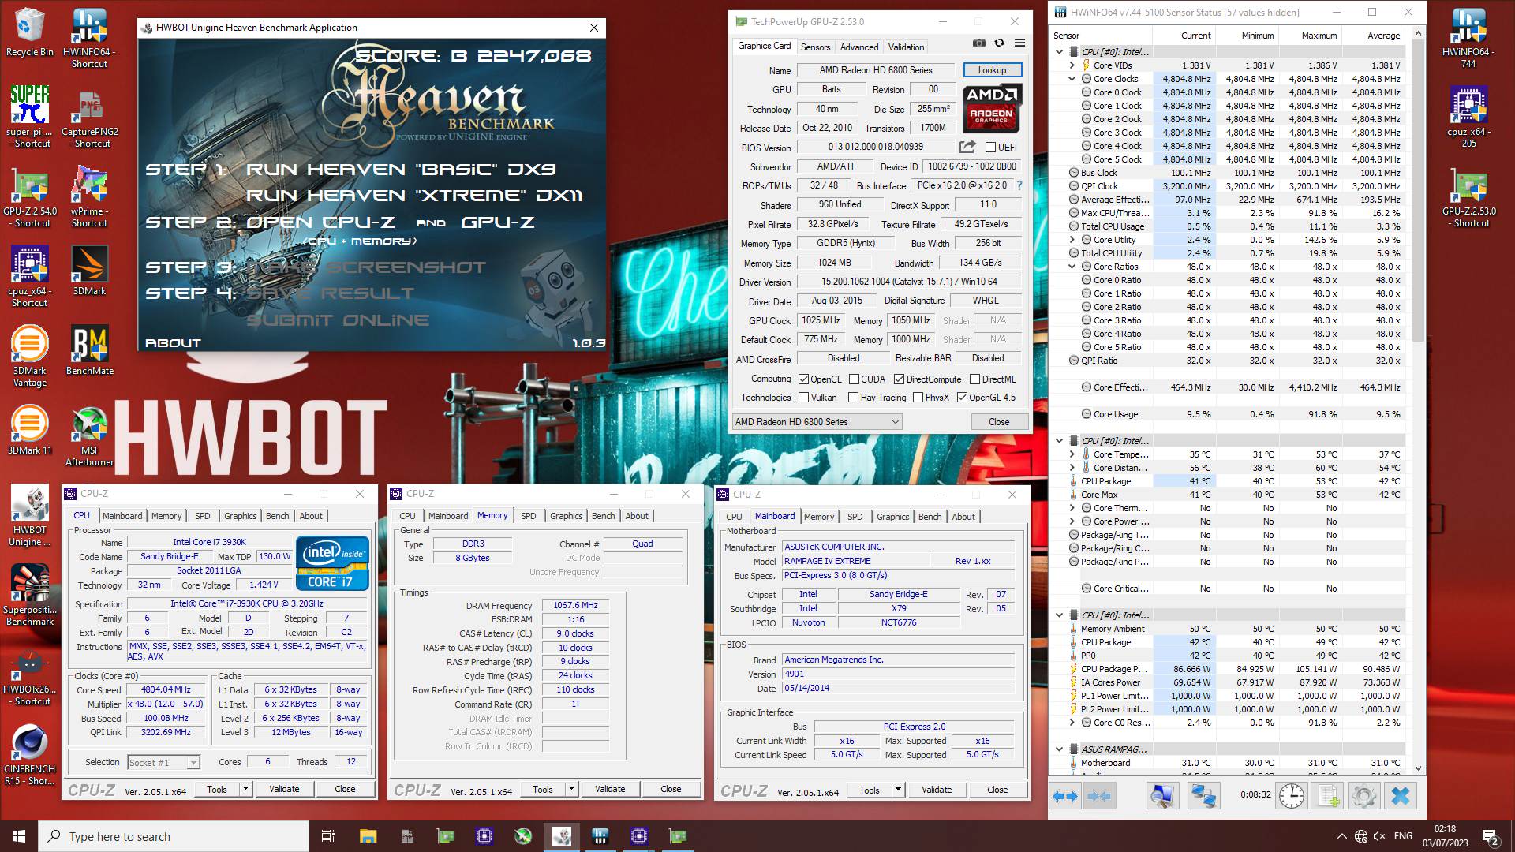Open 3DMark desktop icon
The height and width of the screenshot is (852, 1515).
pos(89,271)
